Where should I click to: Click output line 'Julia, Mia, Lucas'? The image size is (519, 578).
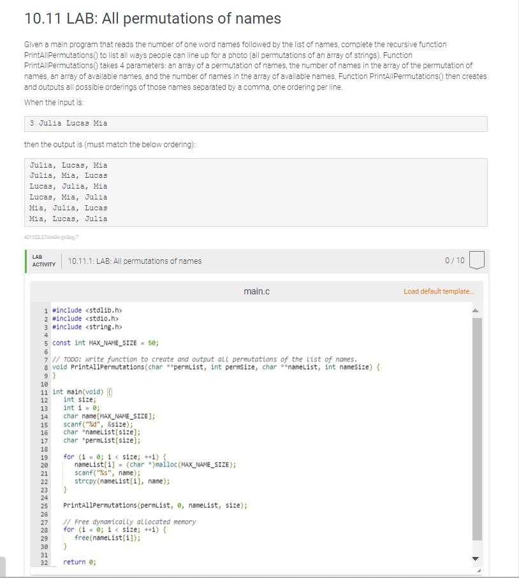coord(69,175)
